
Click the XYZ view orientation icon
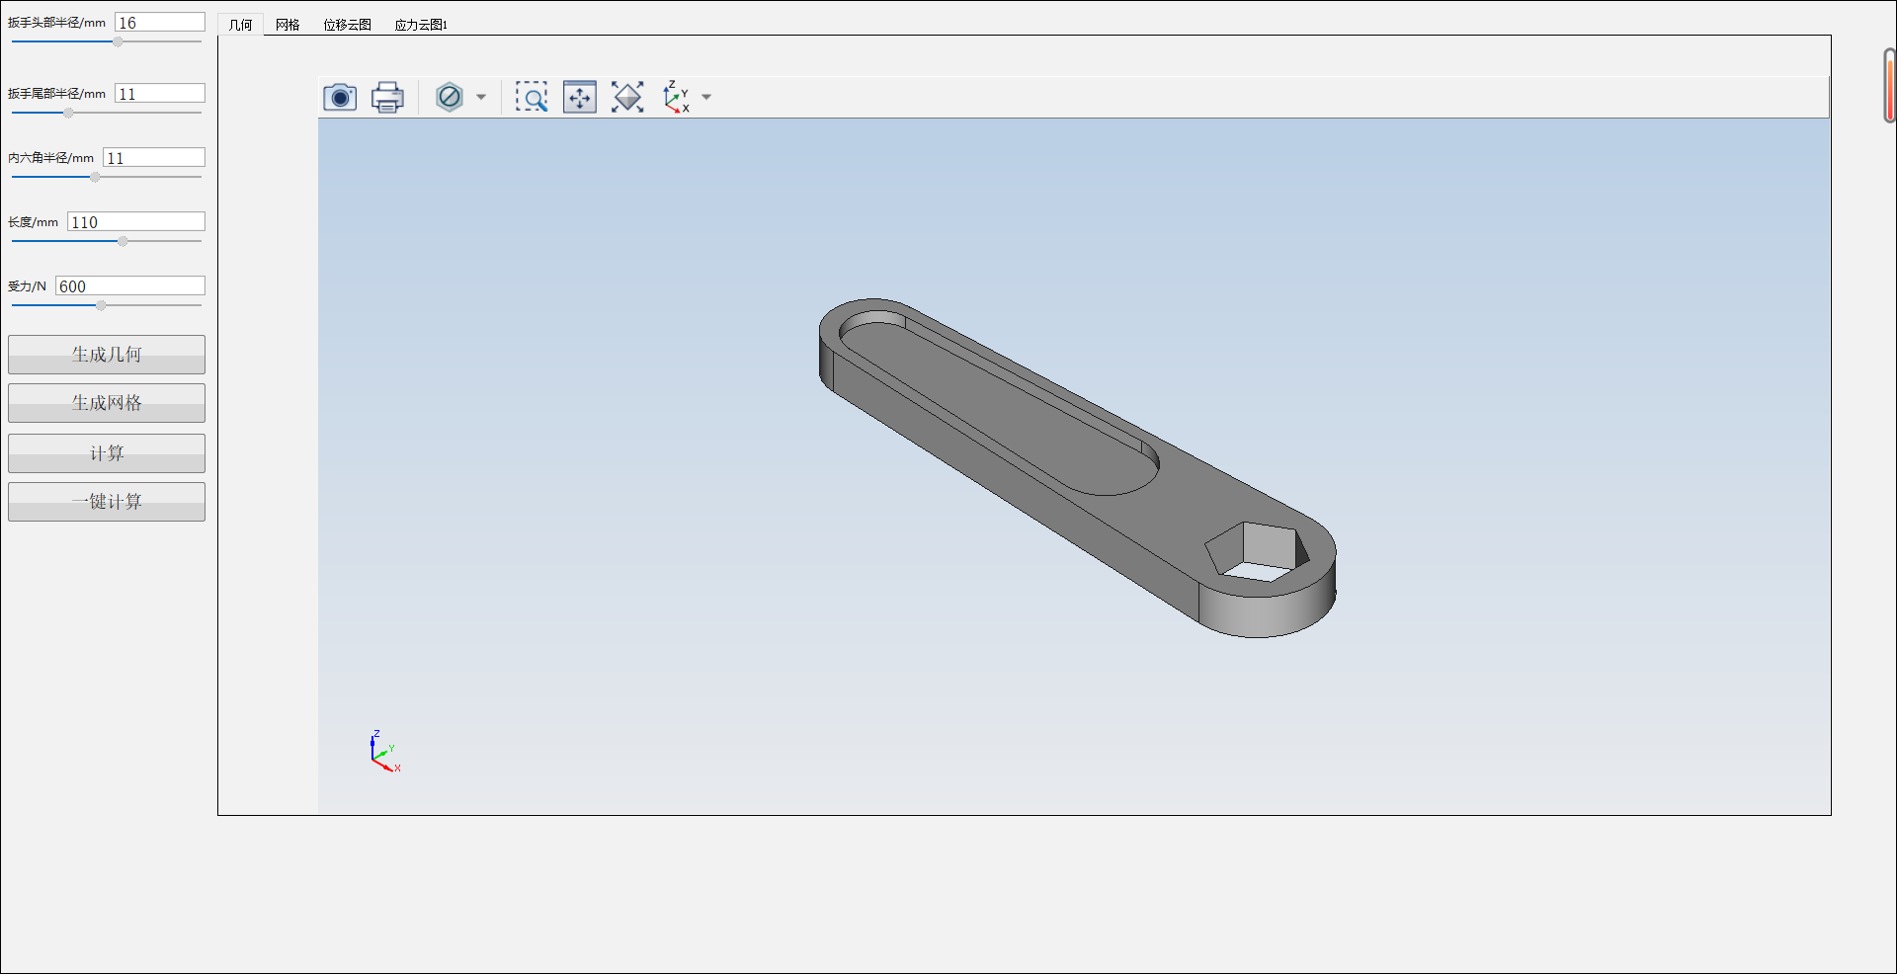tap(677, 97)
